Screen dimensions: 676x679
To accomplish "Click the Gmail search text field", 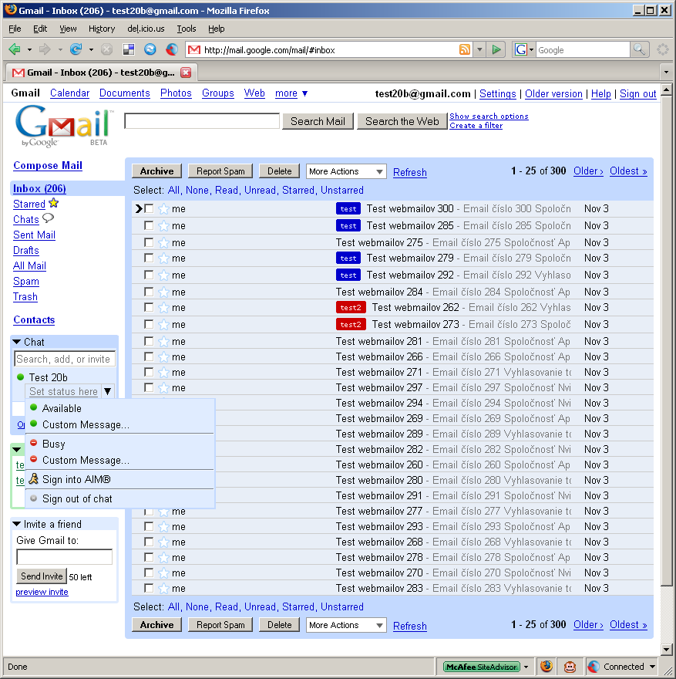I will (202, 121).
